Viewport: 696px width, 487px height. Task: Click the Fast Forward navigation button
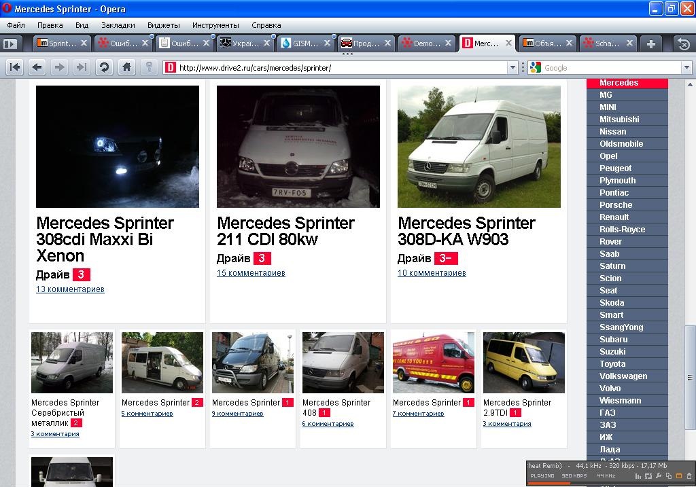click(82, 67)
